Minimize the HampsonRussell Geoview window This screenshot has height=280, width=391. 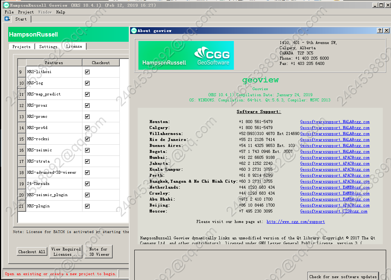click(x=375, y=5)
